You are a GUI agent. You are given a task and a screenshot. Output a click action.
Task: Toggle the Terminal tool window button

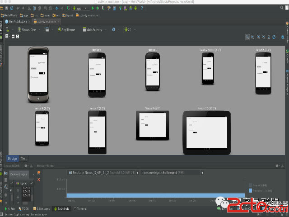(x=80, y=209)
